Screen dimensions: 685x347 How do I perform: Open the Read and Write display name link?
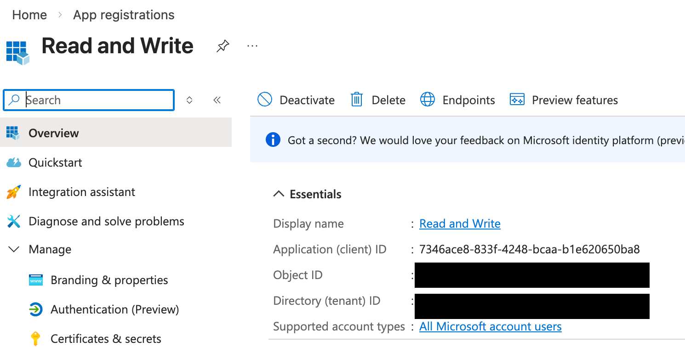(460, 224)
